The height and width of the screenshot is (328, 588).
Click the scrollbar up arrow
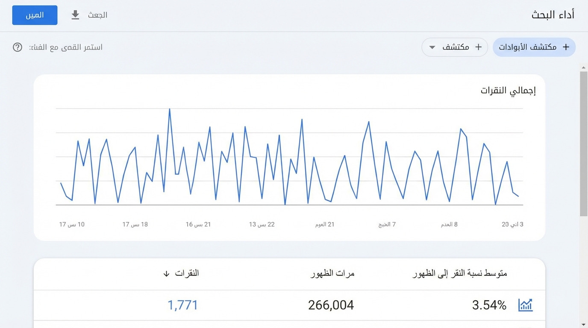coord(583,67)
